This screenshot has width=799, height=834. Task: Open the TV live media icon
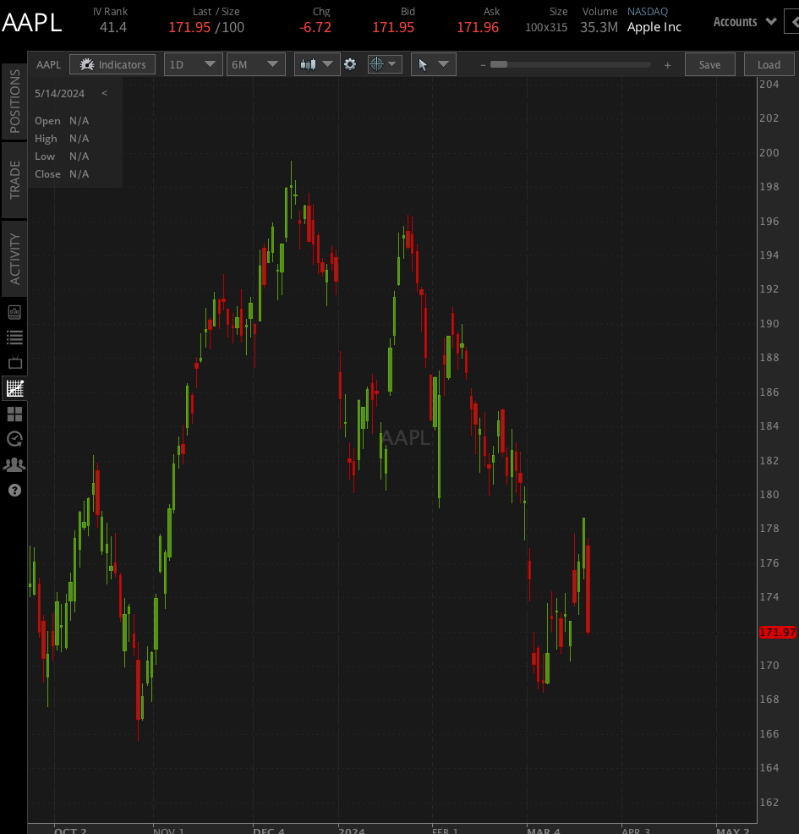[14, 362]
